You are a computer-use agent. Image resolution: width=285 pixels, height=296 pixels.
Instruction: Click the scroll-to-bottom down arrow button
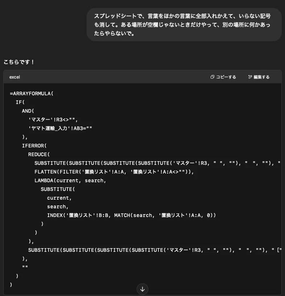click(142, 289)
